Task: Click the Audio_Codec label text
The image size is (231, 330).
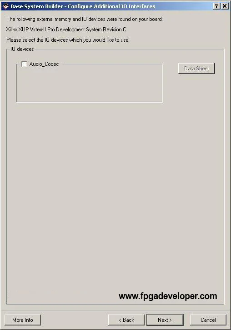Action: pyautogui.click(x=44, y=64)
